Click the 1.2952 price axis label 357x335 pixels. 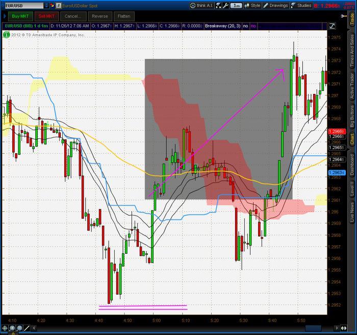pos(335,305)
